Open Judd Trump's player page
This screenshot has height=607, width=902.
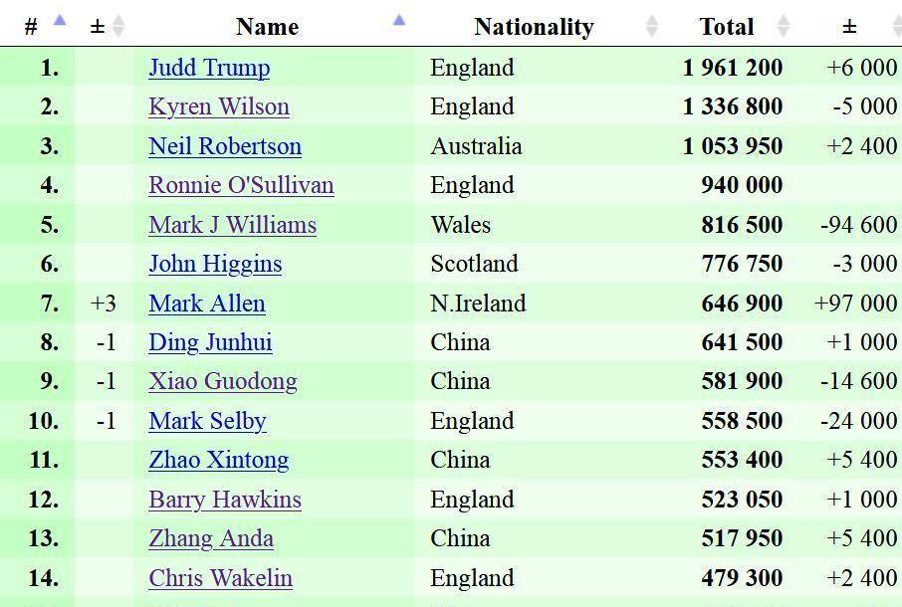coord(209,68)
